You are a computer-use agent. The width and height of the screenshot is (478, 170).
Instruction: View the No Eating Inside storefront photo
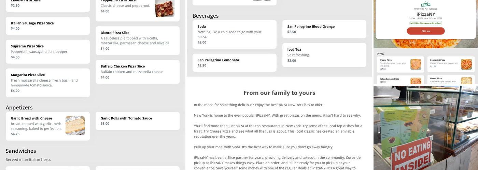[425, 128]
